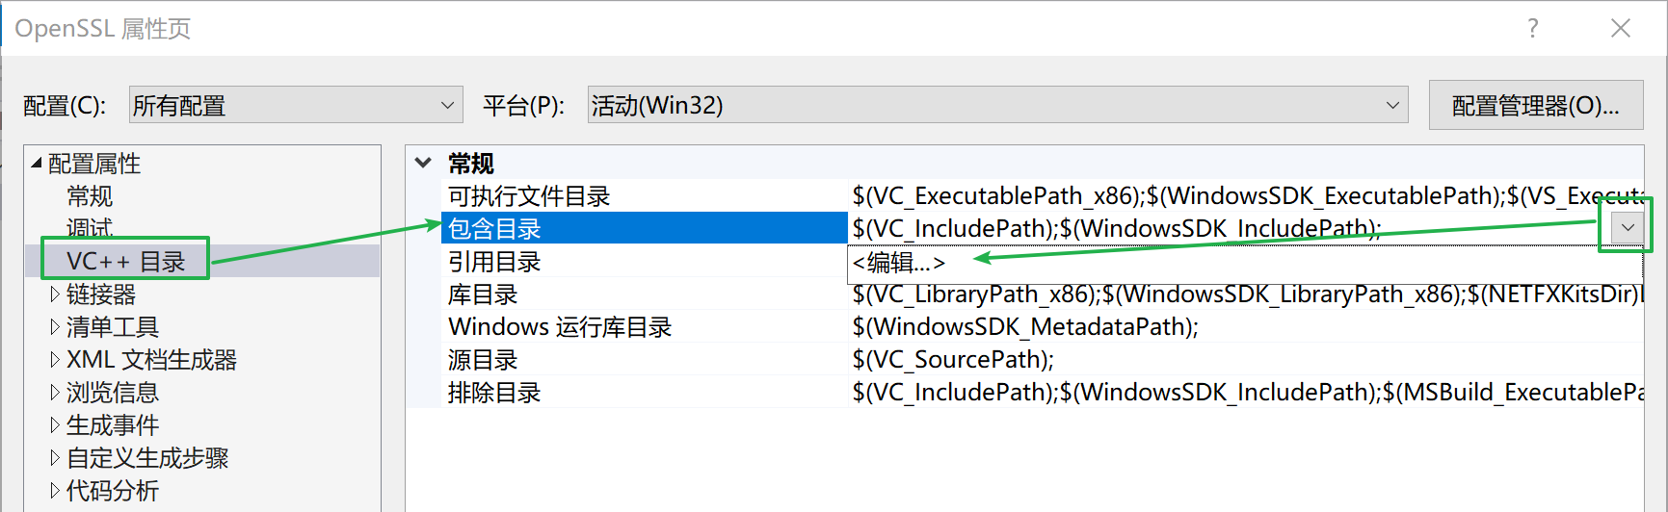Select the 库目录 property row
The image size is (1668, 512).
[x=483, y=294]
